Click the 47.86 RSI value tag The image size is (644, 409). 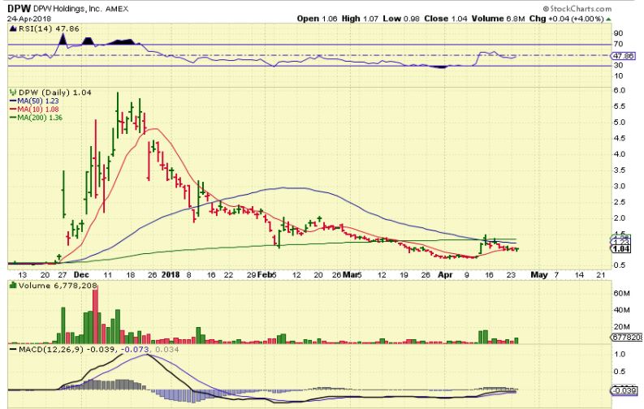coord(624,56)
